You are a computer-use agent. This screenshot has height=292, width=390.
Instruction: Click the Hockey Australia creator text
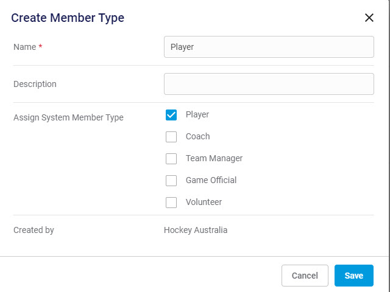(x=196, y=230)
